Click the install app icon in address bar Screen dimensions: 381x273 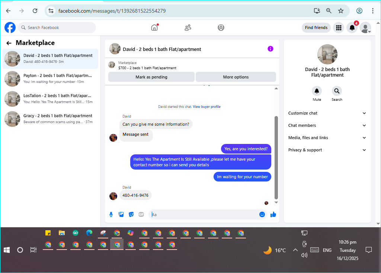click(317, 11)
